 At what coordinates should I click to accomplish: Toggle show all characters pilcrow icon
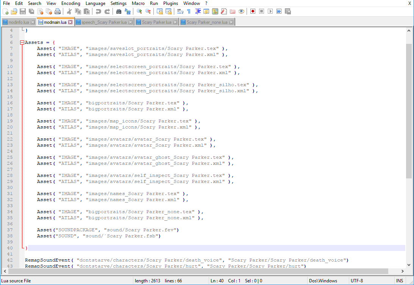click(x=189, y=11)
